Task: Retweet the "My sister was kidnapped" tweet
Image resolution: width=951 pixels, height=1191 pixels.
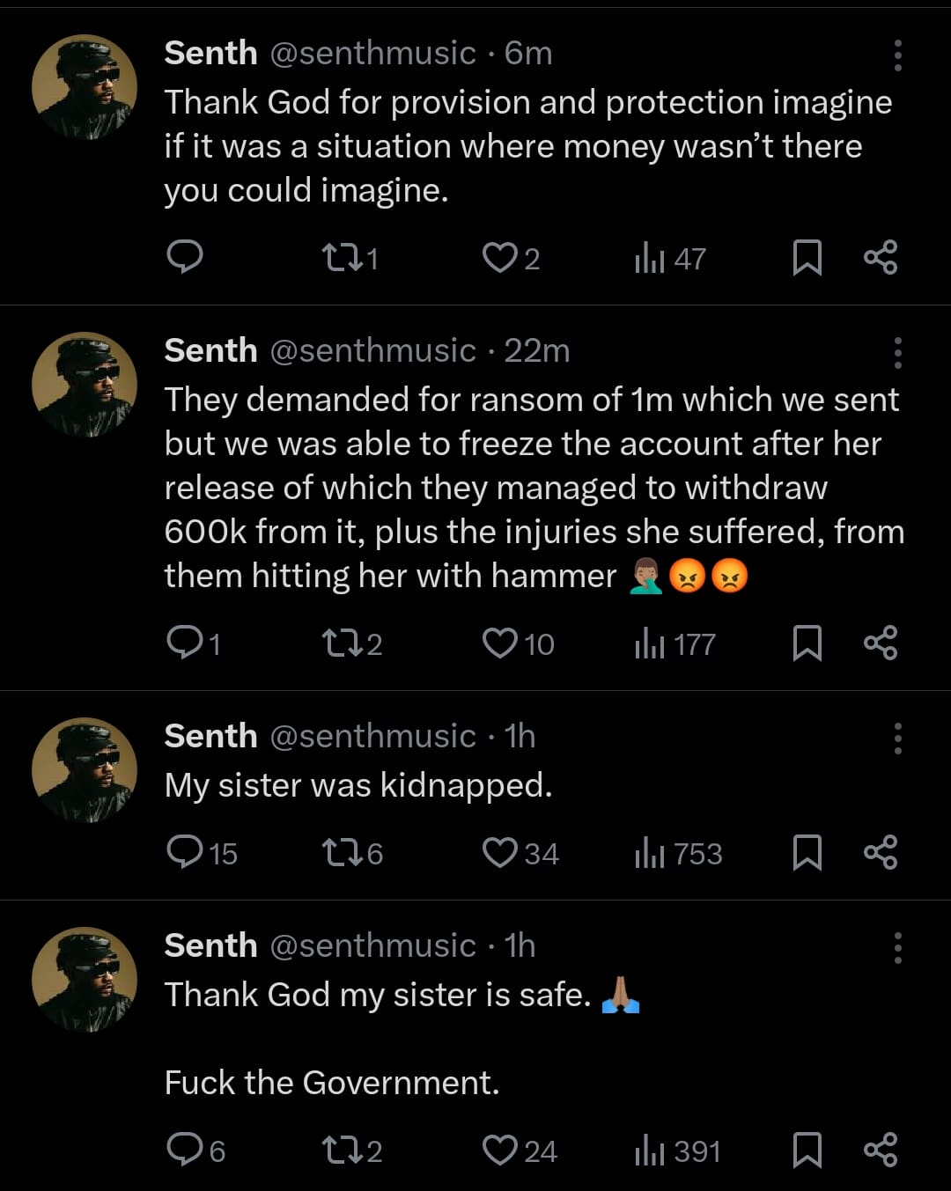Action: coord(339,852)
